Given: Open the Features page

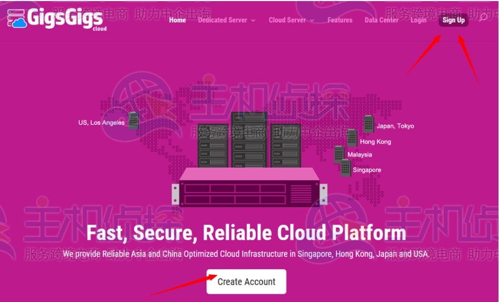Looking at the screenshot, I should (340, 20).
